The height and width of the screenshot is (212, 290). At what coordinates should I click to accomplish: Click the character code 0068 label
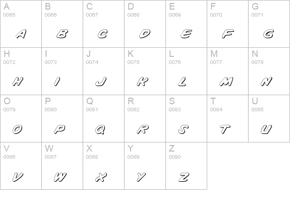[133, 15]
